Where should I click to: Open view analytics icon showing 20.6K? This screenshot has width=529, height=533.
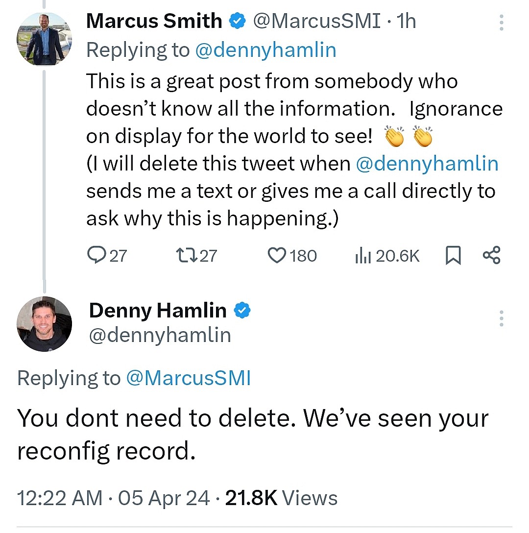tap(363, 255)
